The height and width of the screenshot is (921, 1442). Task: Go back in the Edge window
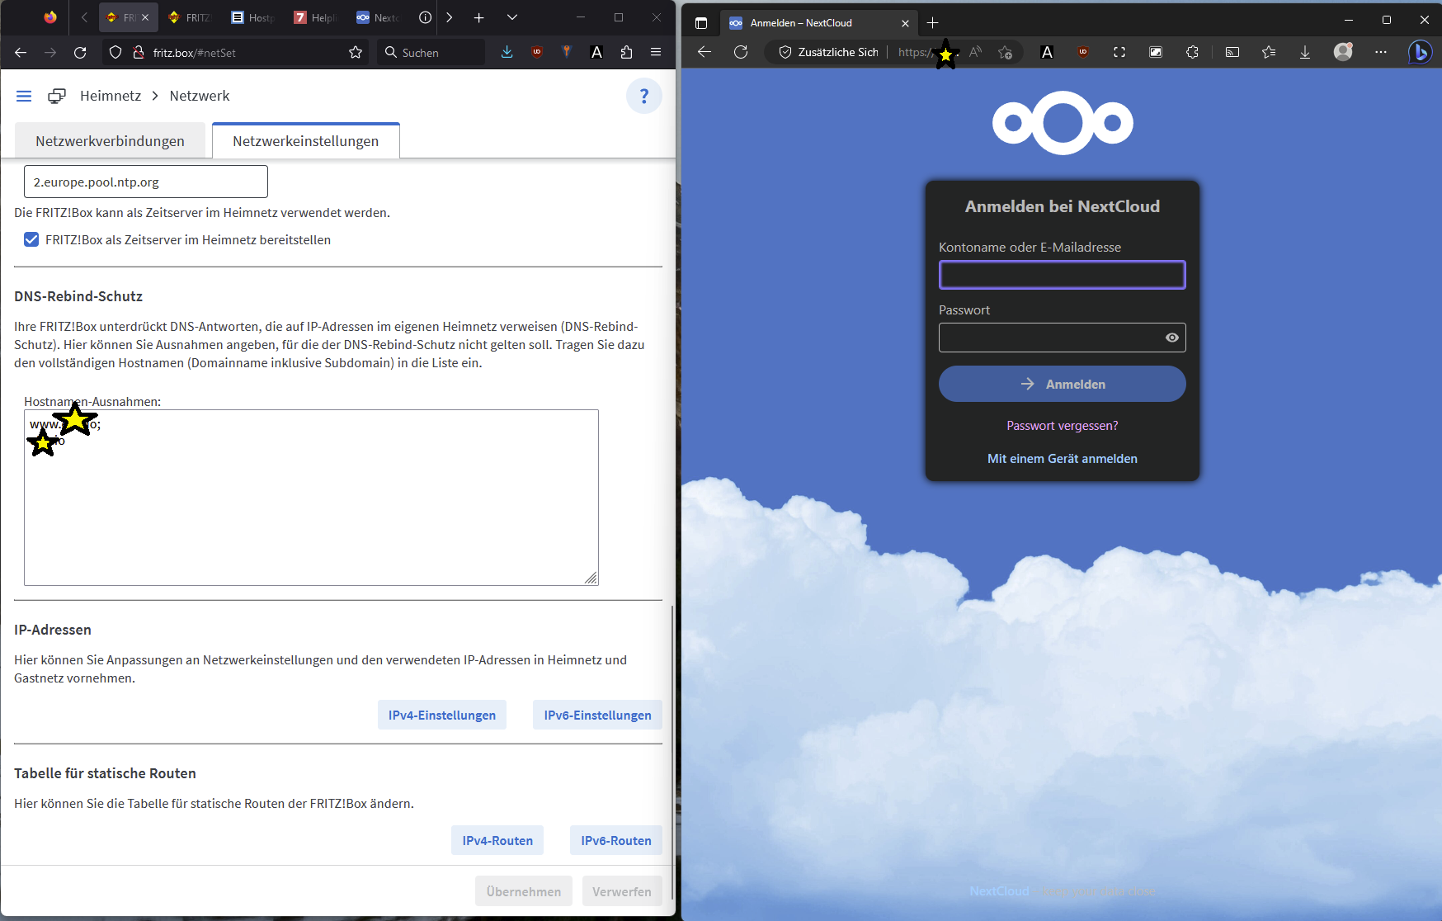(705, 52)
